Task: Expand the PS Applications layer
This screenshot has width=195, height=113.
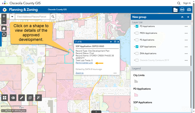Action: [134, 40]
